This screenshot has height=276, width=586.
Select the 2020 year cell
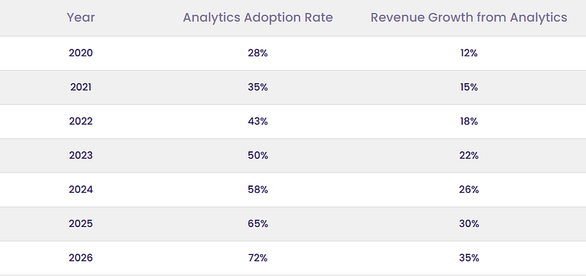coord(81,53)
